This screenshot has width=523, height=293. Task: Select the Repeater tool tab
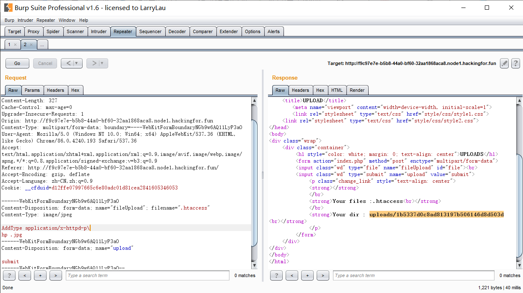tap(123, 31)
